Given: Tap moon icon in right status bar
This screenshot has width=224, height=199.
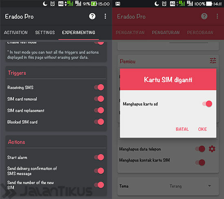Looking at the screenshot, I should point(157,4).
